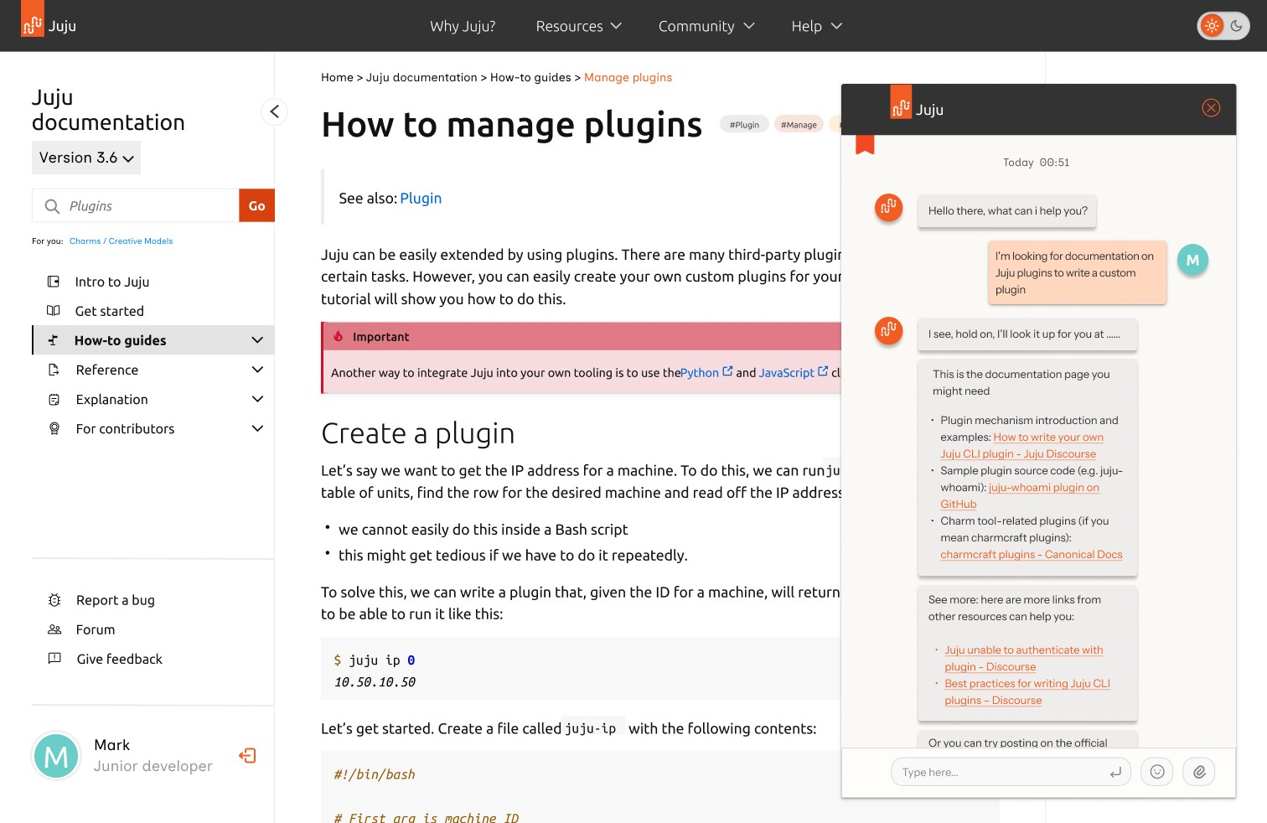Image resolution: width=1267 pixels, height=823 pixels.
Task: Open the Why Juju? menu item
Action: (463, 26)
